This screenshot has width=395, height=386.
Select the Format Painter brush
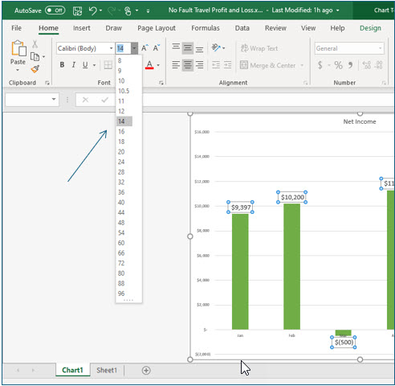pyautogui.click(x=35, y=69)
